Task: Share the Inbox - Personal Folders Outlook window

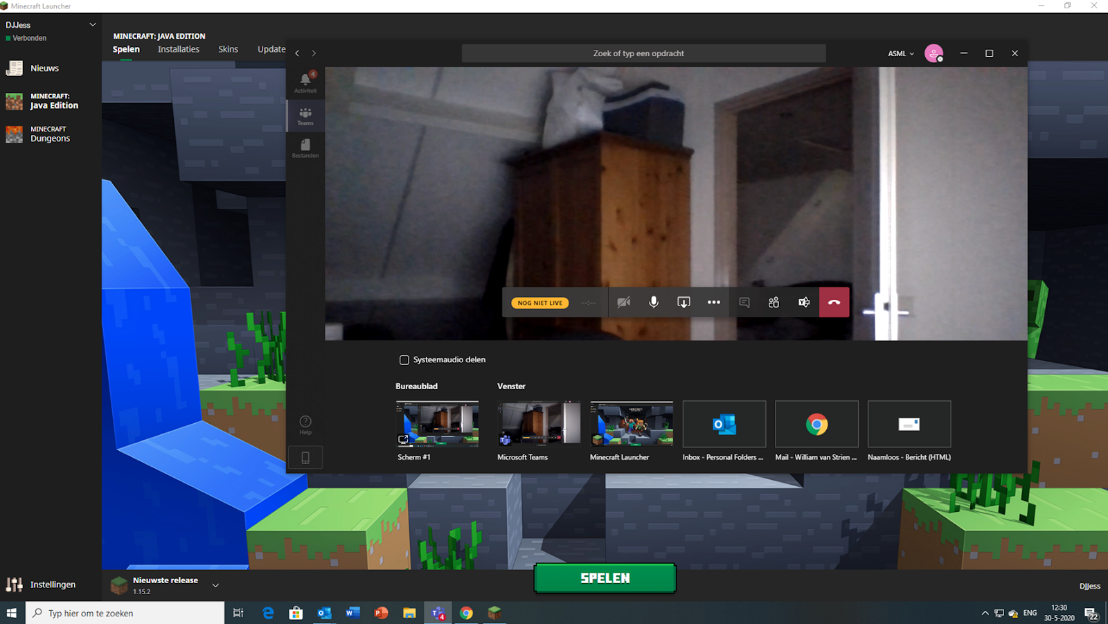Action: click(724, 424)
